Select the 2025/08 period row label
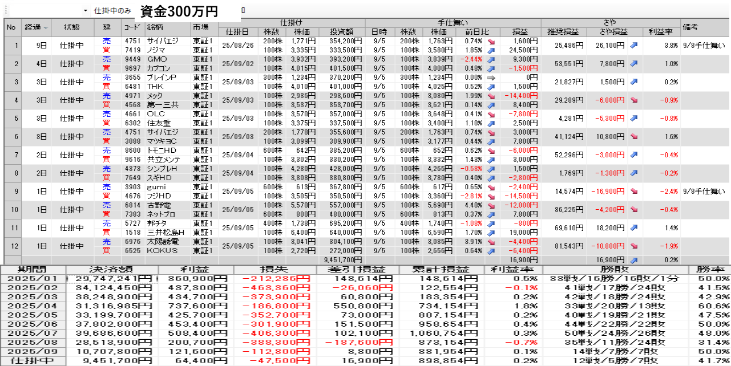731x366 pixels. tap(33, 343)
